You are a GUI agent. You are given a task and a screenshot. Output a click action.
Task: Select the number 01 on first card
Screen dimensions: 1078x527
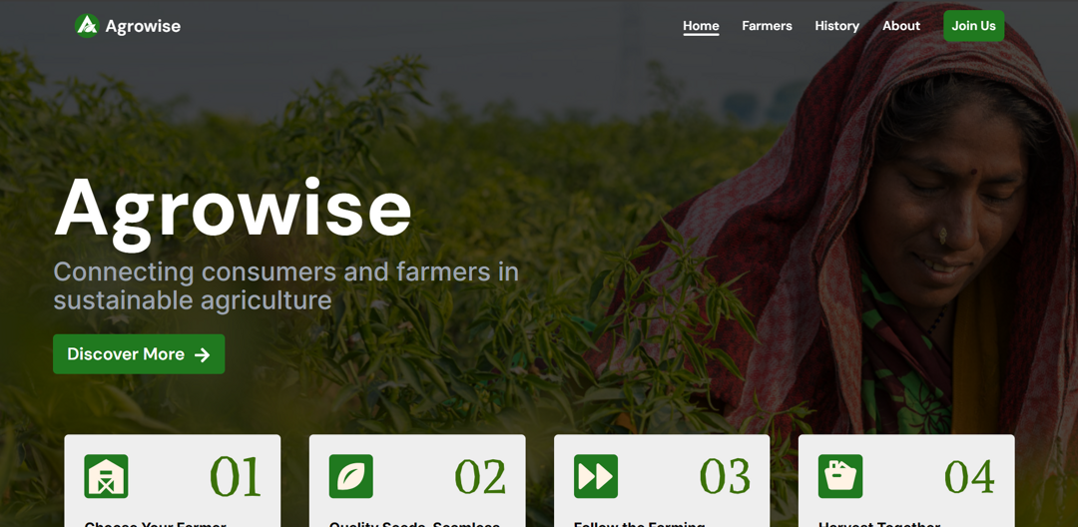(236, 476)
